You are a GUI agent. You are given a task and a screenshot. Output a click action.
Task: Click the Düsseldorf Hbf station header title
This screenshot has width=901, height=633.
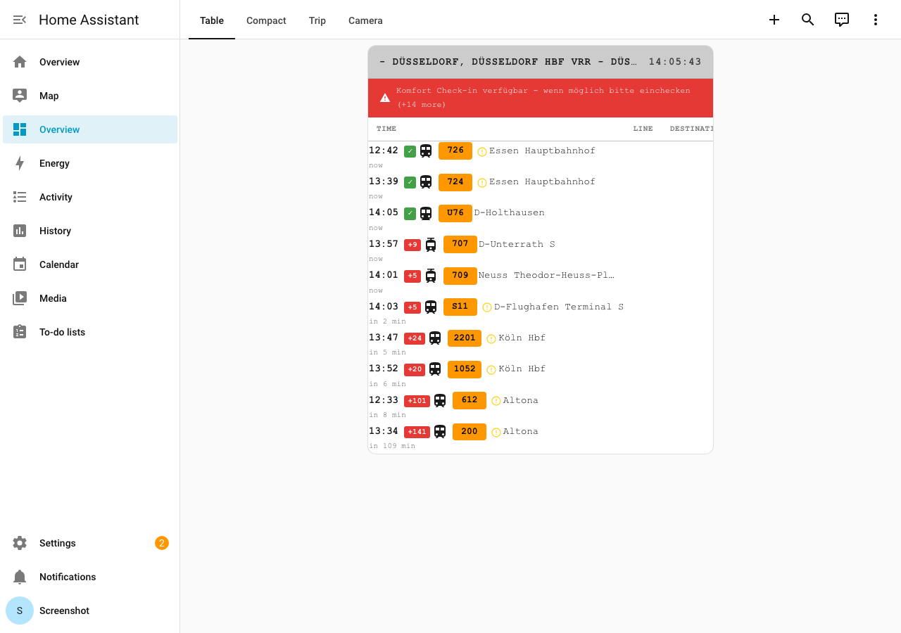point(508,62)
